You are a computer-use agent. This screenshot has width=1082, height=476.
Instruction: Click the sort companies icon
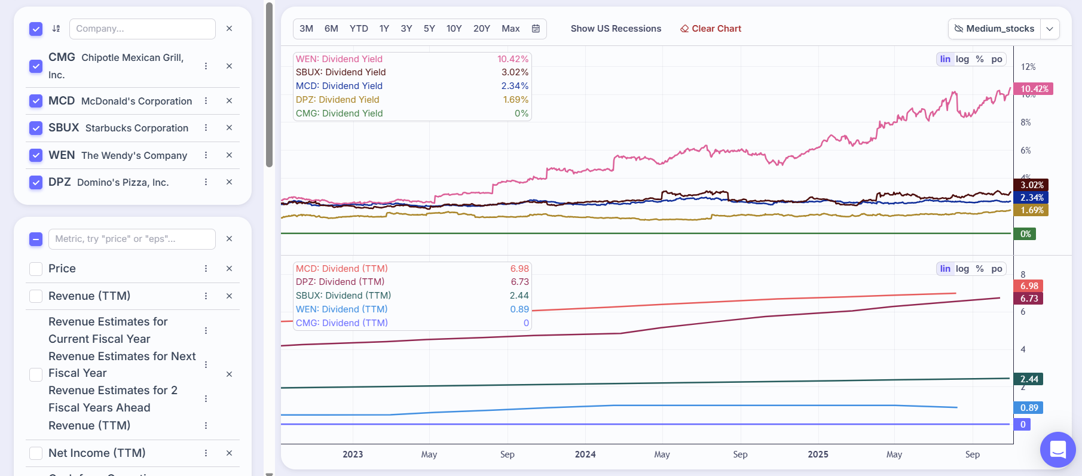coord(56,29)
